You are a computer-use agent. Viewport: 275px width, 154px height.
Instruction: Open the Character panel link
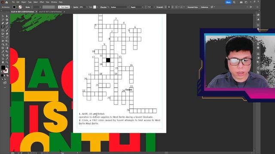(x=103, y=7)
